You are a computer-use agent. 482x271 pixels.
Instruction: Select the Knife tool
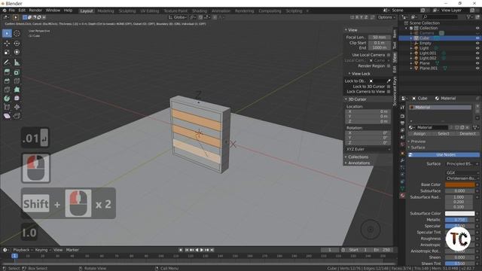coord(7,90)
